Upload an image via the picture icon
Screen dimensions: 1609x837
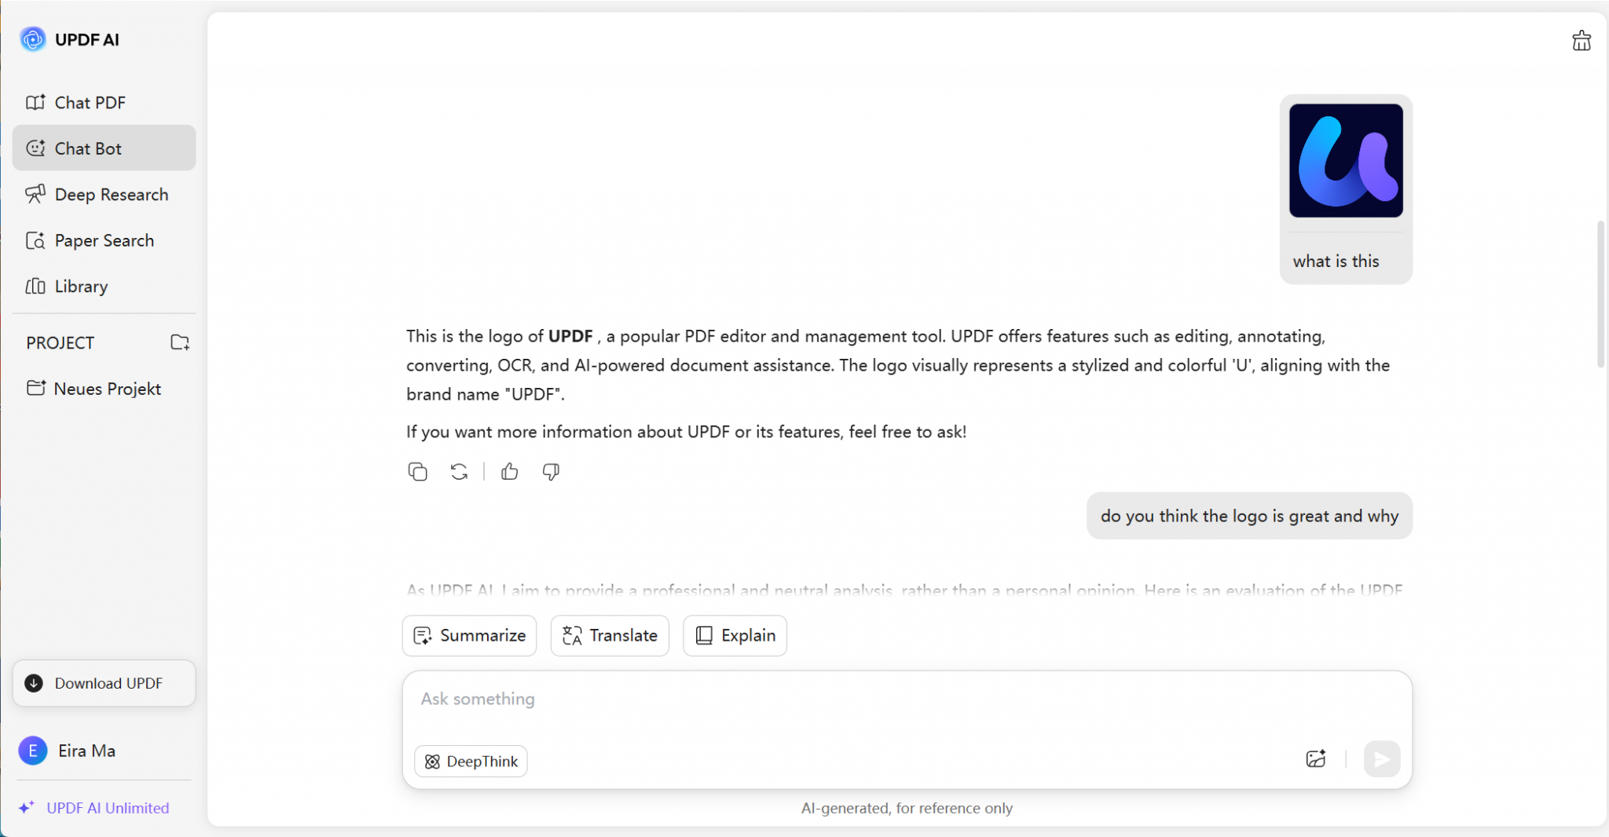point(1316,758)
